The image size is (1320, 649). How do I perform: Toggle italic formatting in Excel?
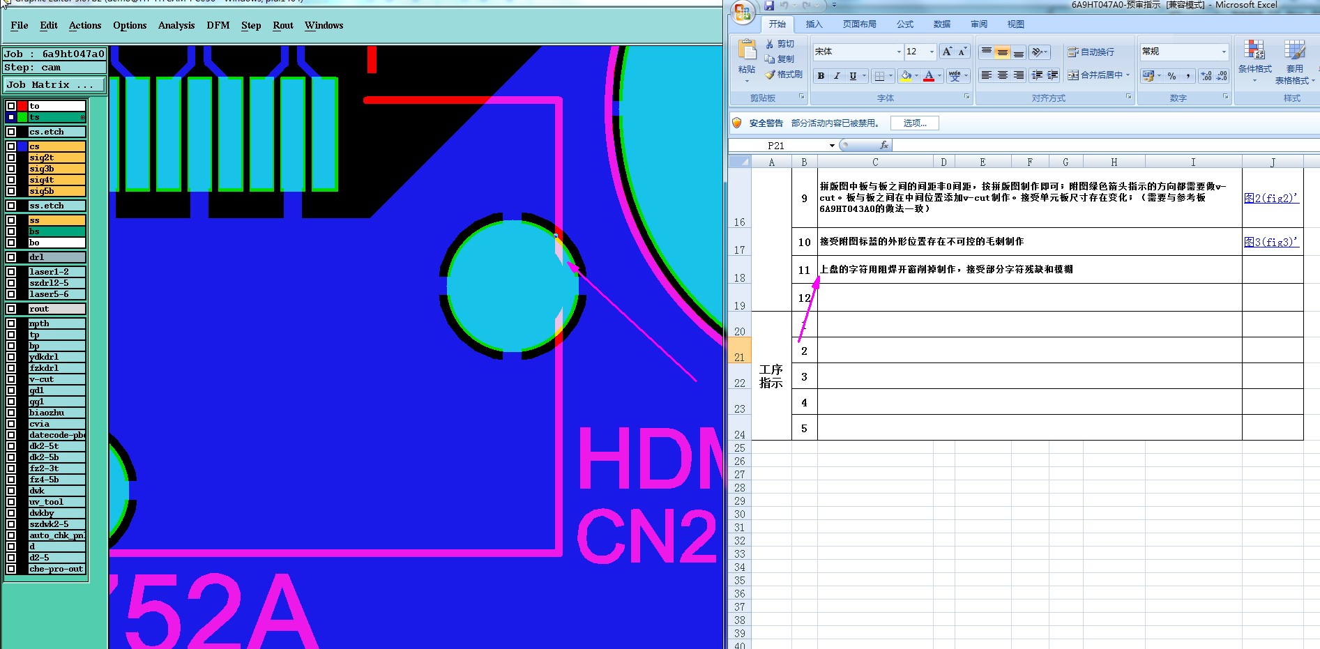point(837,76)
